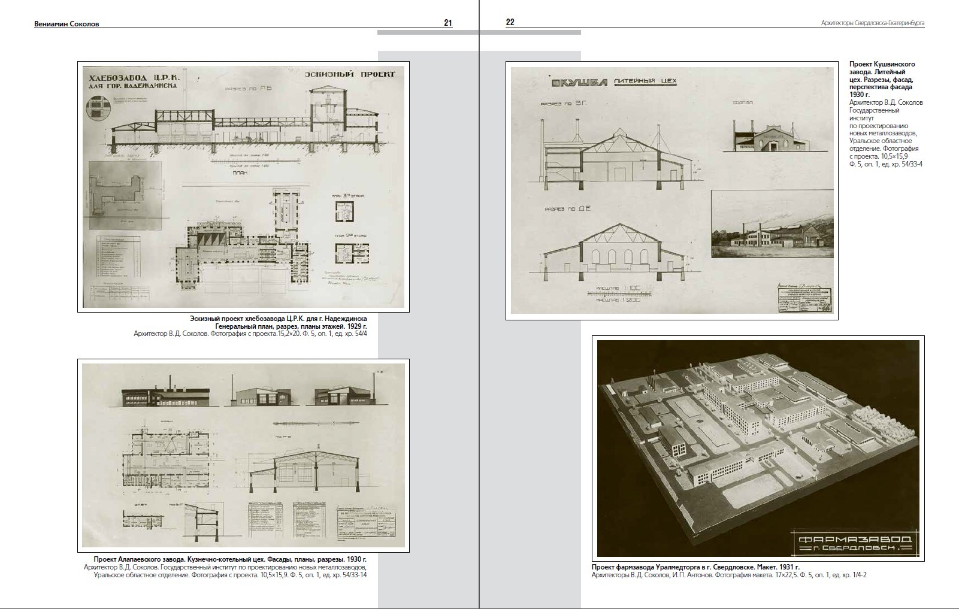Screen dimensions: 959x609
Task: Select the Алапаевский завод forge shop drawing
Action: pyautogui.click(x=243, y=456)
